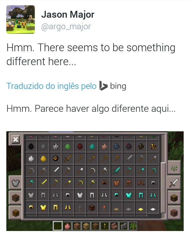190x236 pixels.
Task: Pick the gold chestplate item
Action: tap(43, 208)
